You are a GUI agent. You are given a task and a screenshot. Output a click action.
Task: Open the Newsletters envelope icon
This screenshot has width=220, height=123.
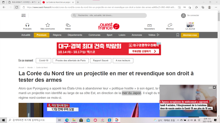pyautogui.click(x=150, y=25)
